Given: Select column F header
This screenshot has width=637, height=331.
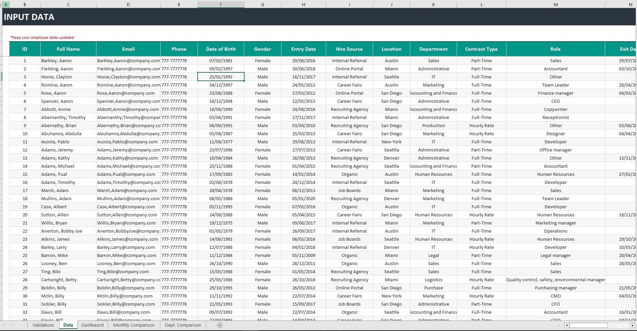Looking at the screenshot, I should (x=221, y=5).
